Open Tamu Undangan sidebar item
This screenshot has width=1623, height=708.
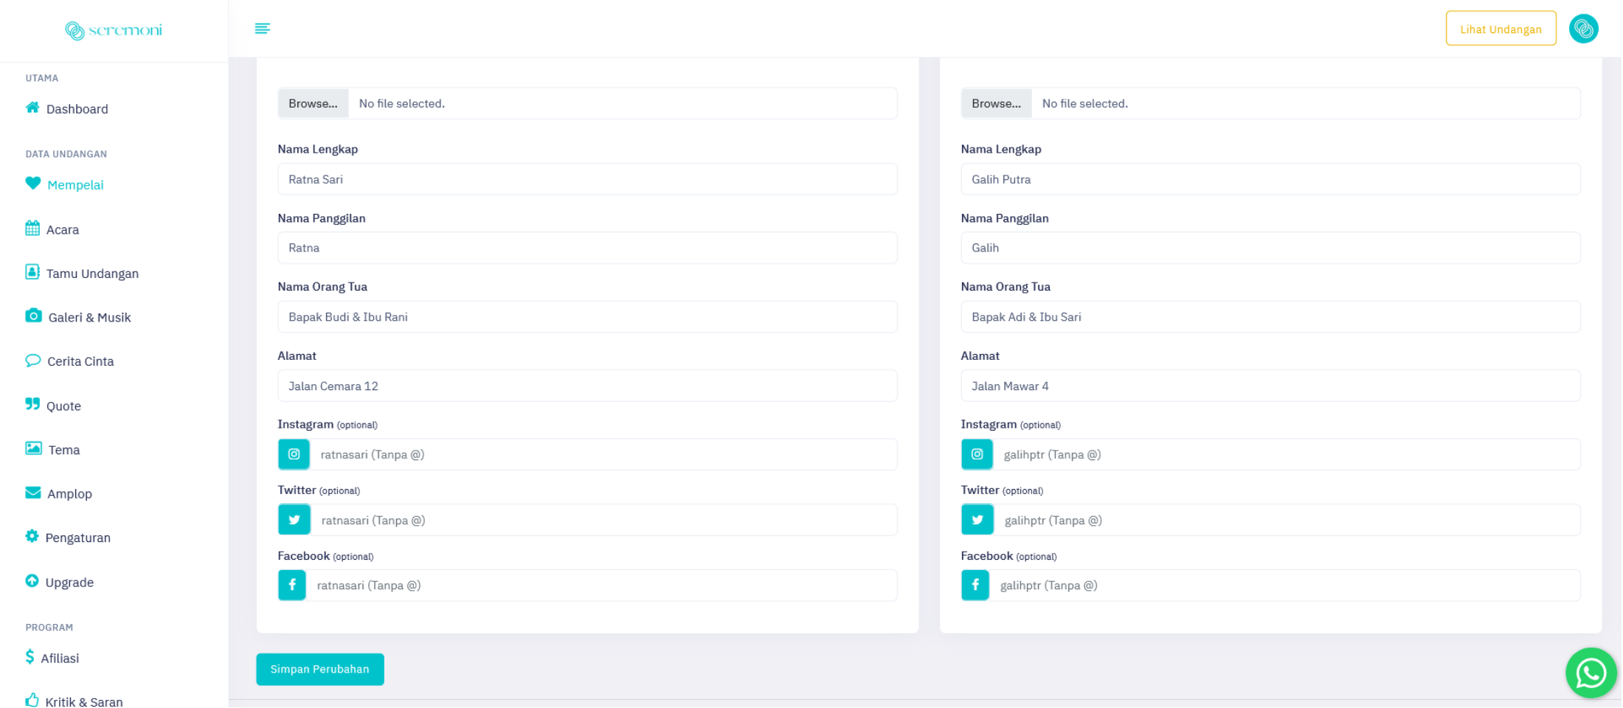point(91,274)
